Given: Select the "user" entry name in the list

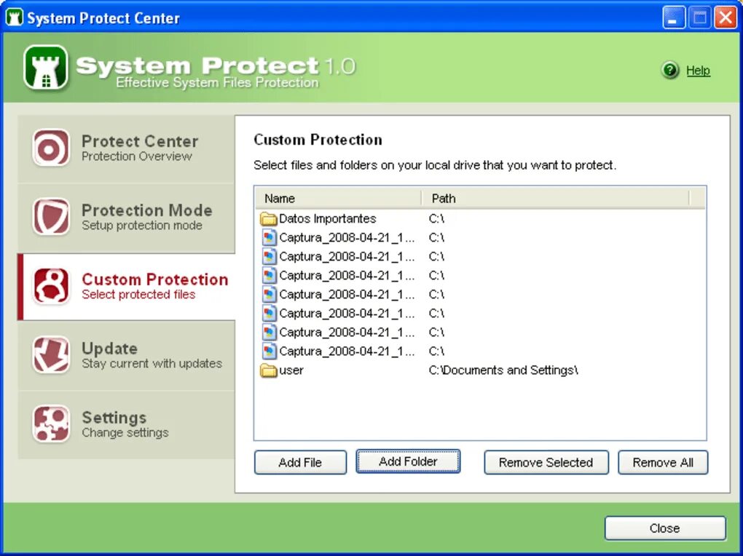Looking at the screenshot, I should coord(291,370).
